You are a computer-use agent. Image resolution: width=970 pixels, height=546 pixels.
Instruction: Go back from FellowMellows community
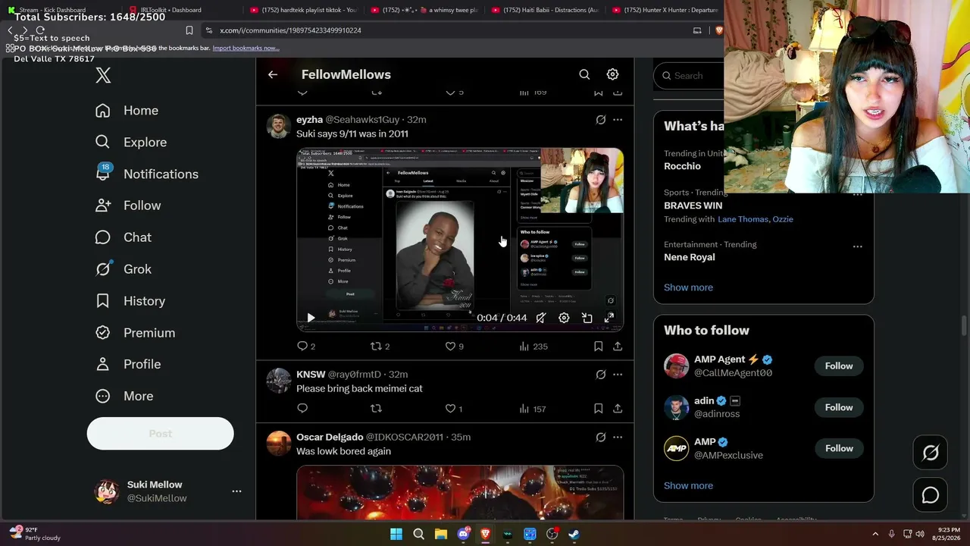273,74
